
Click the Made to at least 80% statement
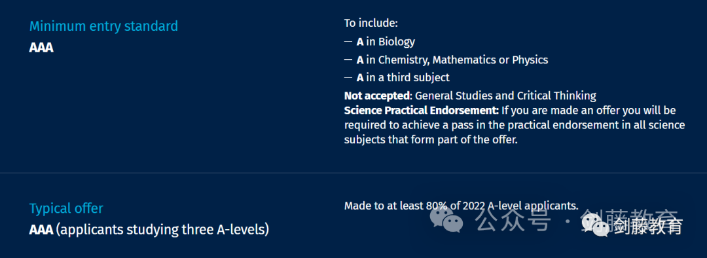point(462,206)
